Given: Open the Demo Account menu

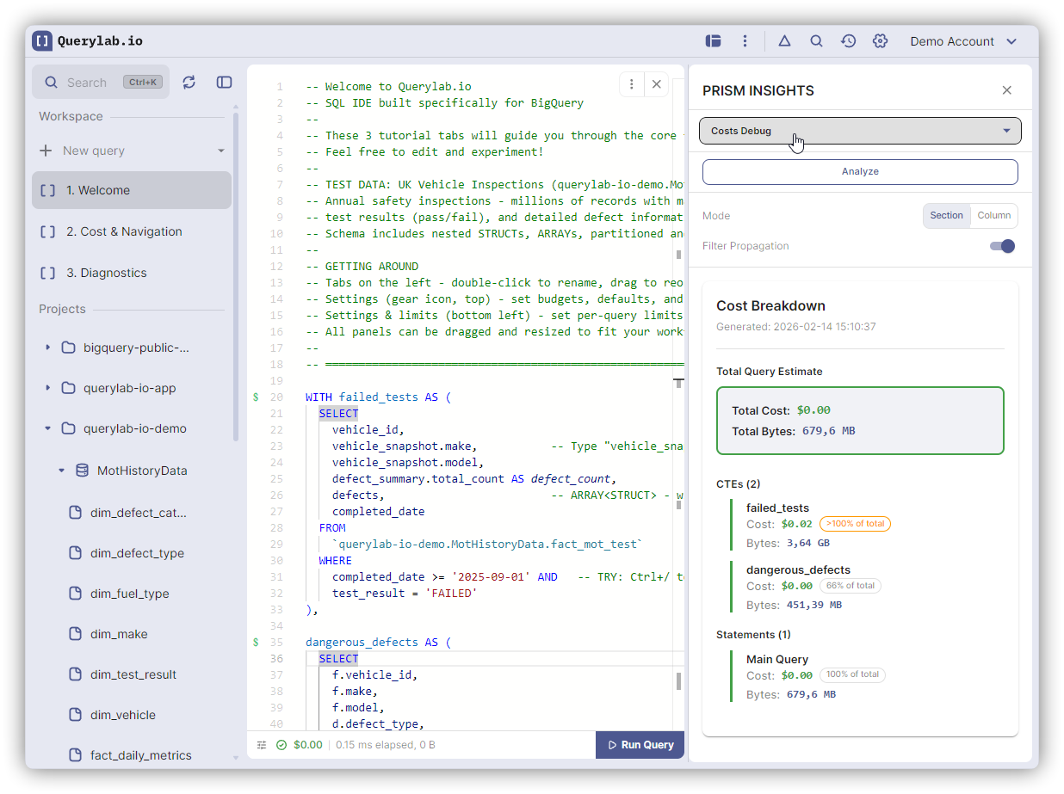Looking at the screenshot, I should coord(962,41).
